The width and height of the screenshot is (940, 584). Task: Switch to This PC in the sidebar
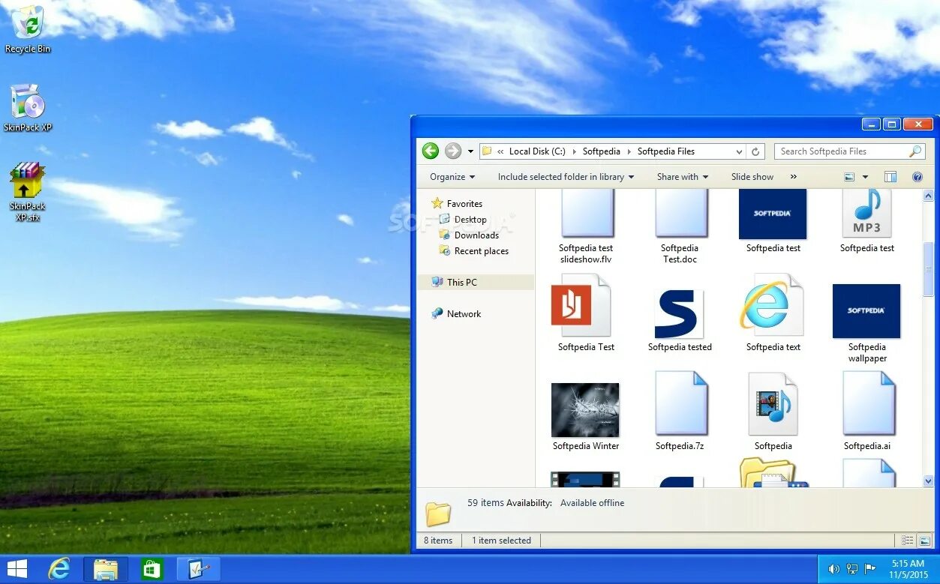pyautogui.click(x=460, y=282)
